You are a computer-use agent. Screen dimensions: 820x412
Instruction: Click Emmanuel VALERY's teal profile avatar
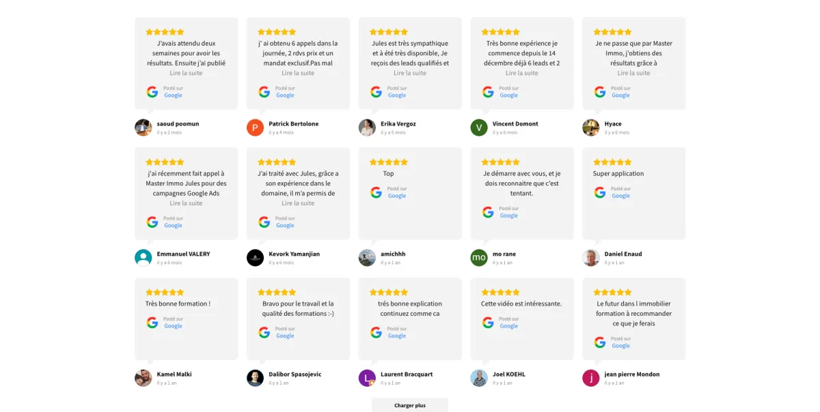coord(143,258)
